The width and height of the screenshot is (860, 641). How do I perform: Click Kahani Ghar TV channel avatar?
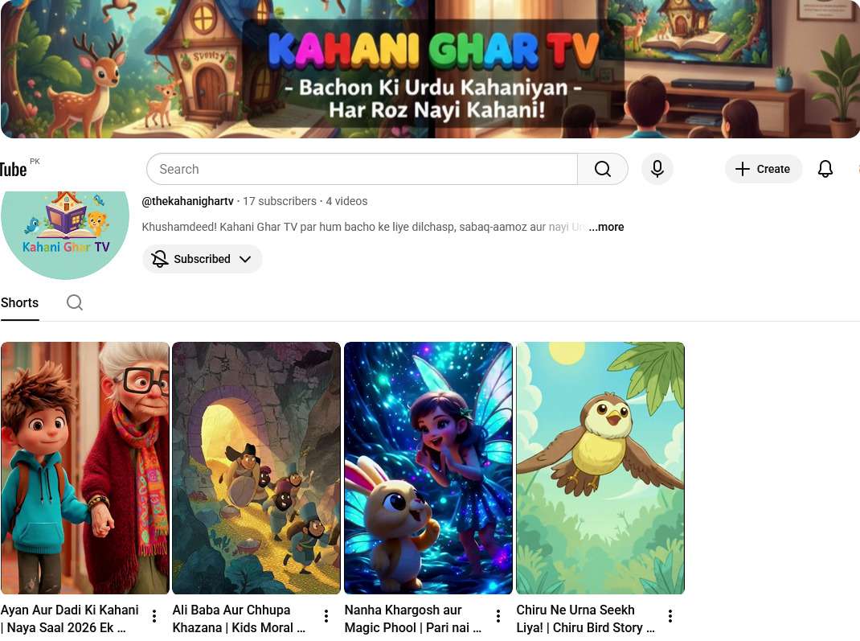tap(65, 235)
